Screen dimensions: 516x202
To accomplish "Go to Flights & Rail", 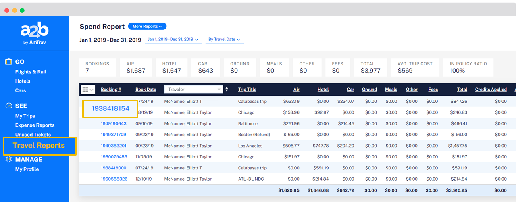I will pos(31,72).
